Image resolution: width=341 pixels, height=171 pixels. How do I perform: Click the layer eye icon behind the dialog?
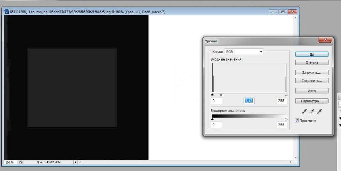pyautogui.click(x=340, y=118)
